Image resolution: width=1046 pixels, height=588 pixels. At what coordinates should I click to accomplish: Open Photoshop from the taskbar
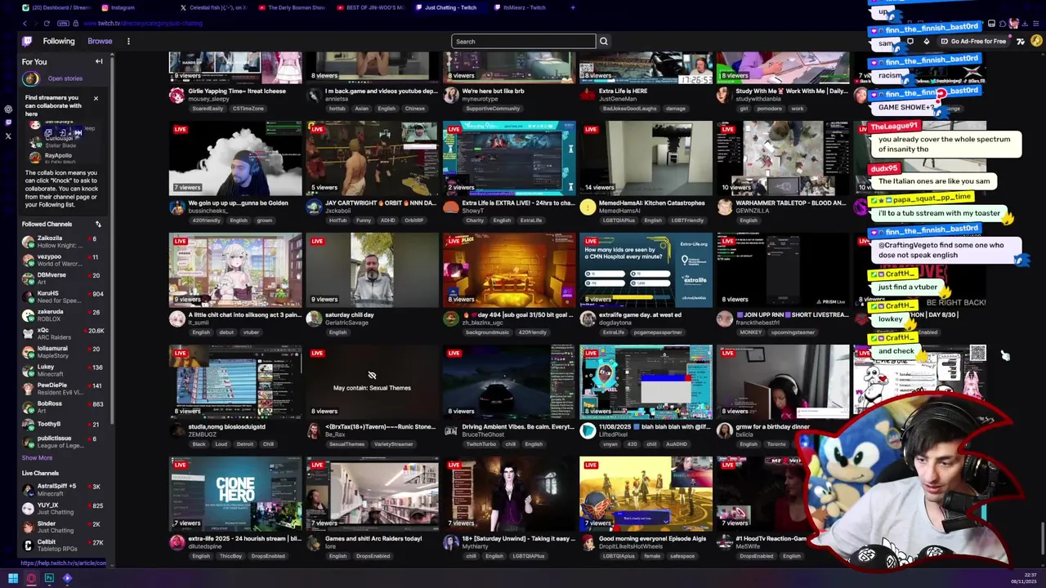pyautogui.click(x=49, y=578)
